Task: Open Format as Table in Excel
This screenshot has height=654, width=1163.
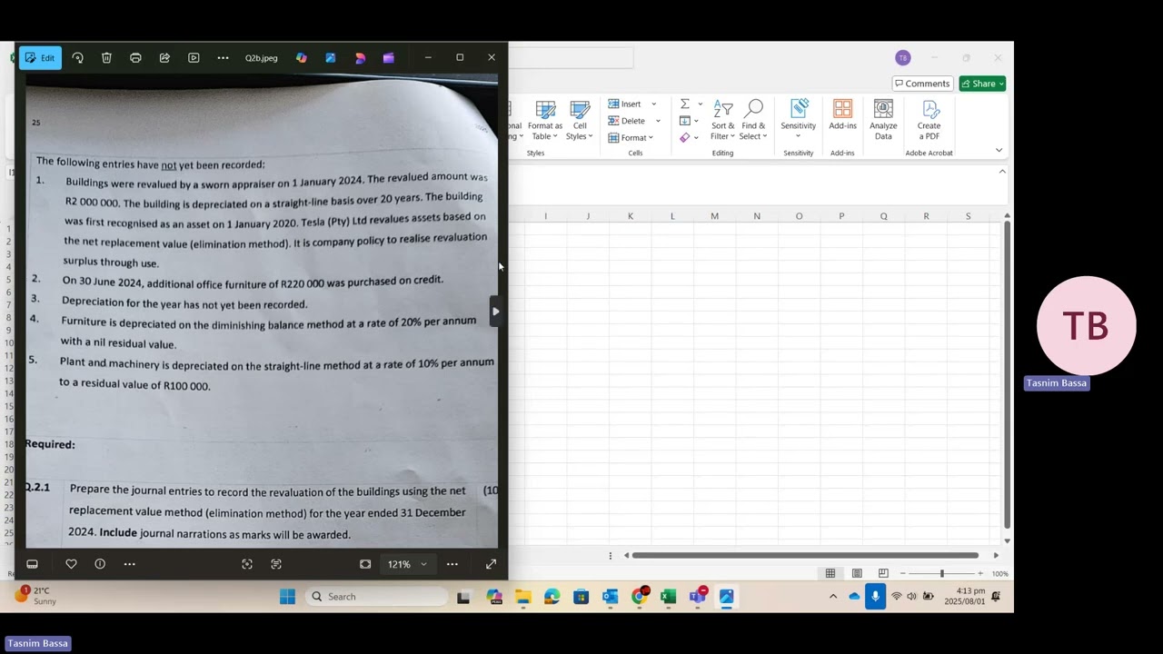Action: [x=546, y=121]
